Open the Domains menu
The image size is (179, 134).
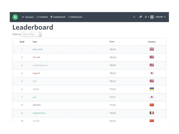28,17
